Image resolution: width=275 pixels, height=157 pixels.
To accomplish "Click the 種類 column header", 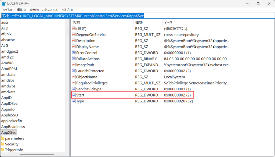I will coord(139,23).
